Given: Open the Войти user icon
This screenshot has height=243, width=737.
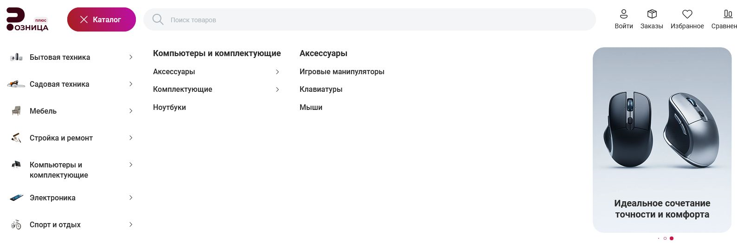Looking at the screenshot, I should (624, 14).
